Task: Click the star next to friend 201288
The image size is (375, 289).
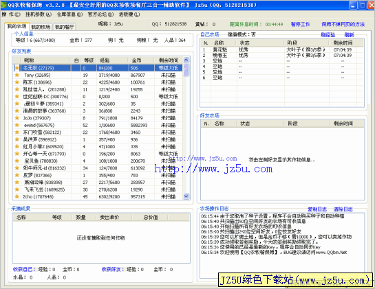Action: (17, 89)
